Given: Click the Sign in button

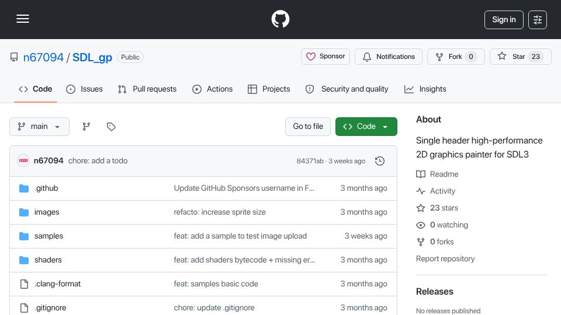Looking at the screenshot, I should click(x=504, y=20).
